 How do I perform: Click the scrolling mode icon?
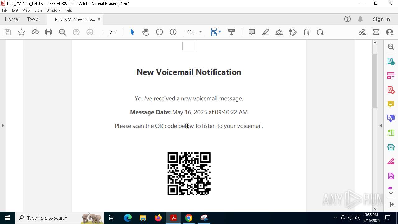[232, 32]
